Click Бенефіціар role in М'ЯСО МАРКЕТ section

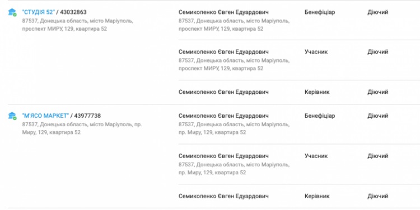(x=320, y=116)
